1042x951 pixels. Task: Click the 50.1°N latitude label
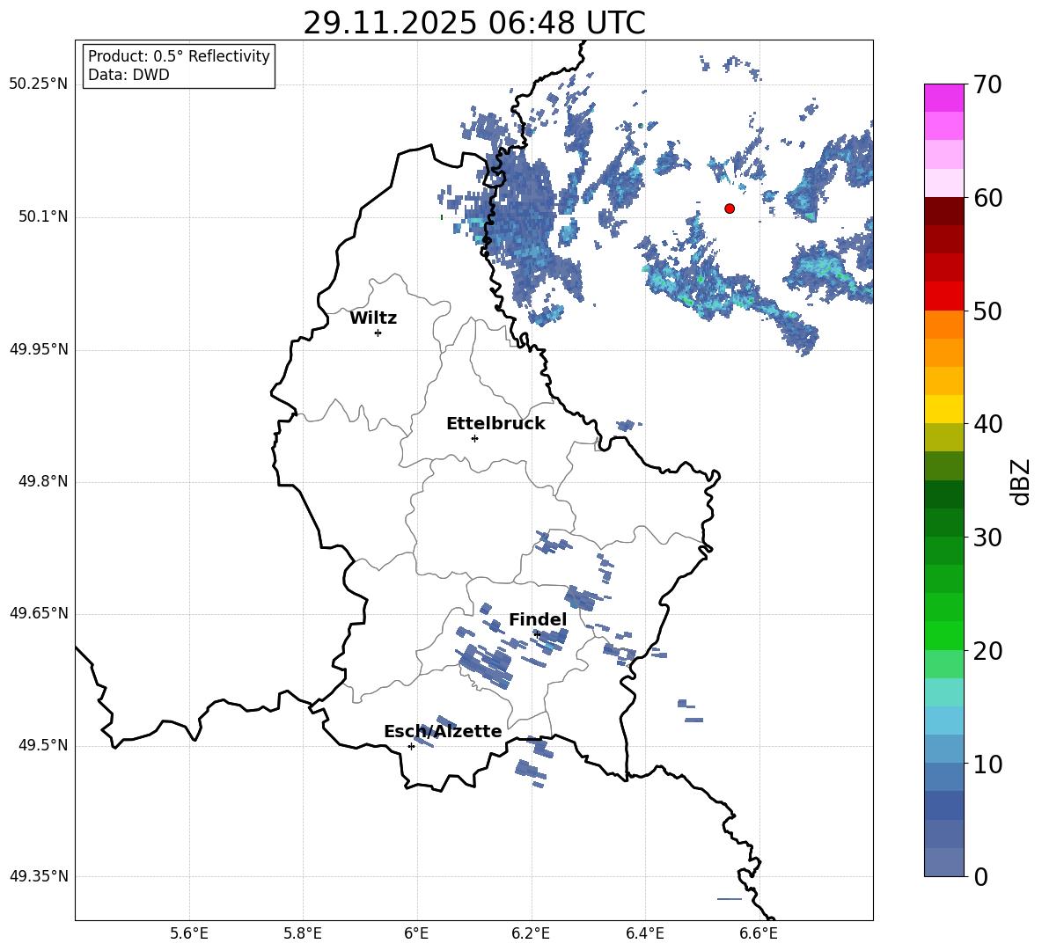pyautogui.click(x=43, y=216)
